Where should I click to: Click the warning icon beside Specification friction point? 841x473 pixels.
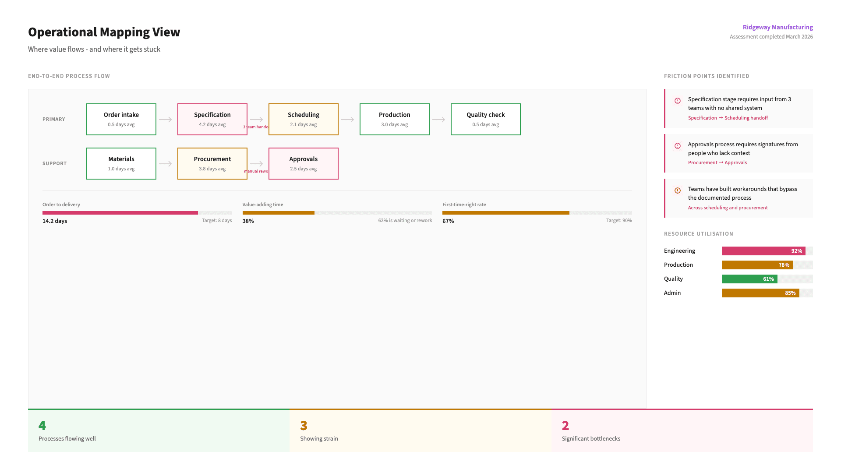678,101
